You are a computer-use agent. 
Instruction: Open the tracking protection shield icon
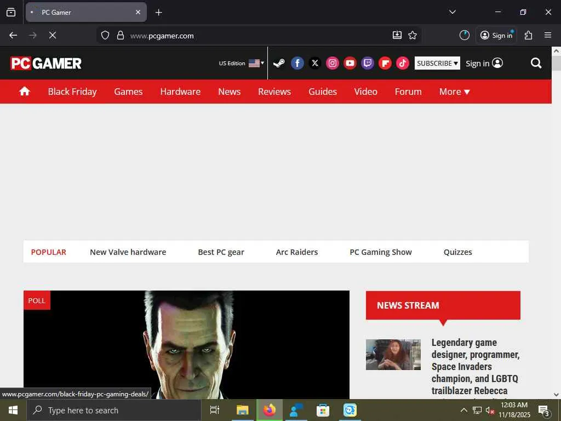click(105, 35)
